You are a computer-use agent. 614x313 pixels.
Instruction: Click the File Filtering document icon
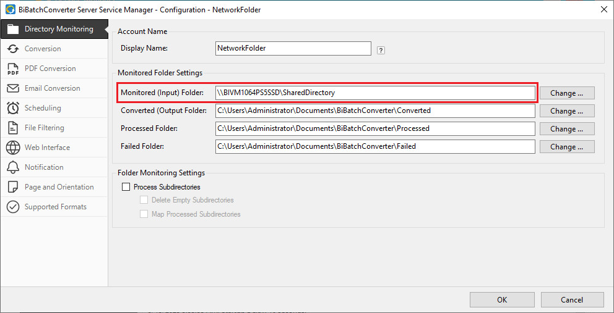coord(13,128)
